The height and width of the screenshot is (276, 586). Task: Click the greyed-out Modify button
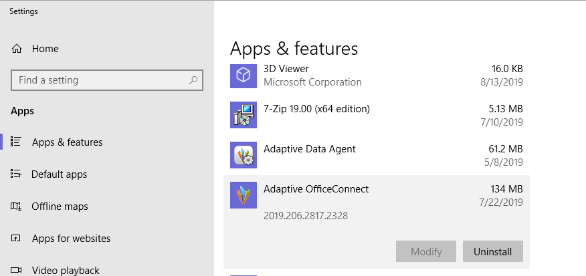click(426, 251)
